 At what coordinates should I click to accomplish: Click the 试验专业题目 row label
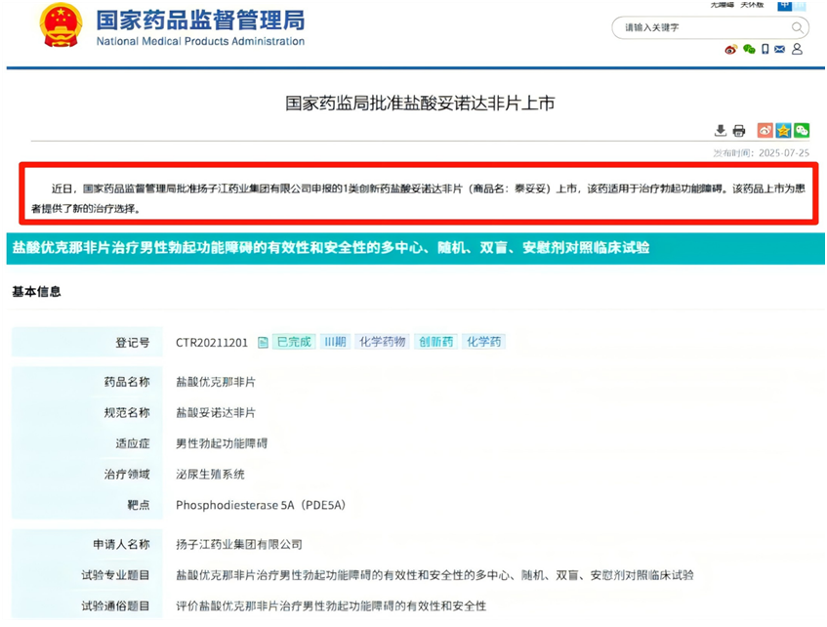(x=115, y=575)
